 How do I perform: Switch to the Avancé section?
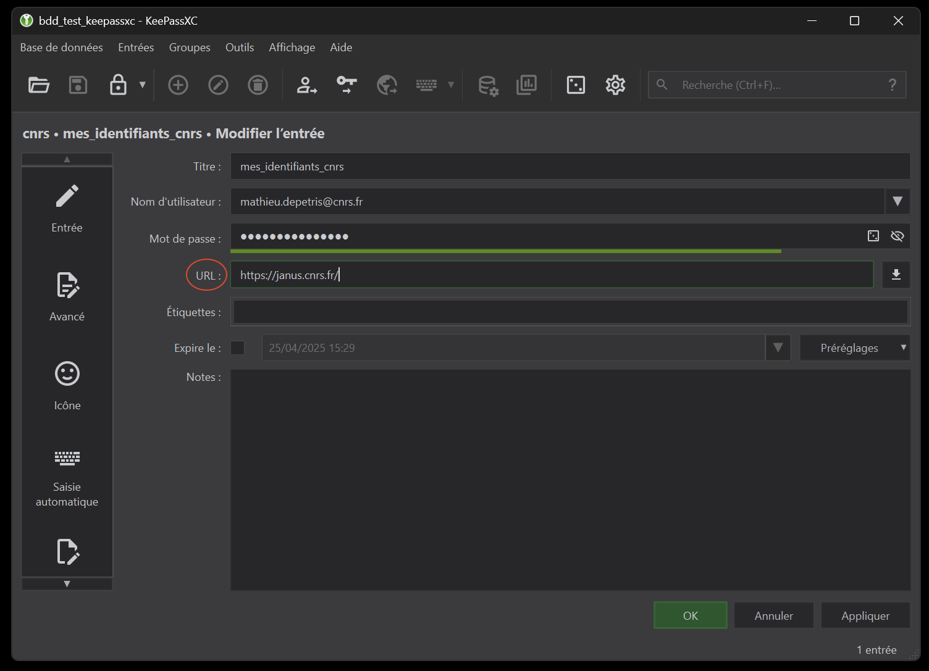click(x=67, y=298)
